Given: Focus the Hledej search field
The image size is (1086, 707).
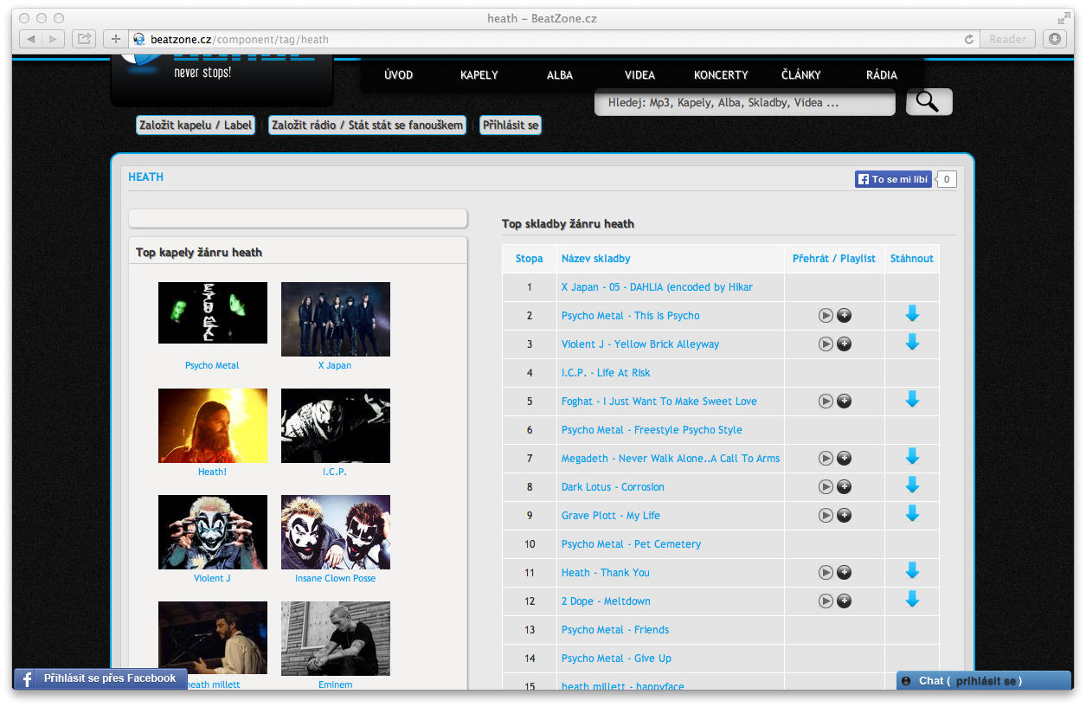Looking at the screenshot, I should click(x=745, y=102).
